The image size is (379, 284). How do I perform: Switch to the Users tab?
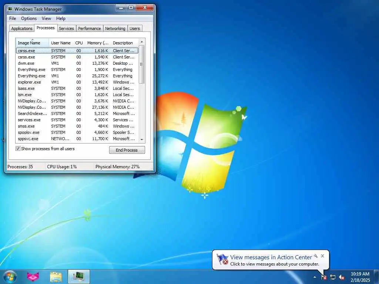pyautogui.click(x=135, y=28)
